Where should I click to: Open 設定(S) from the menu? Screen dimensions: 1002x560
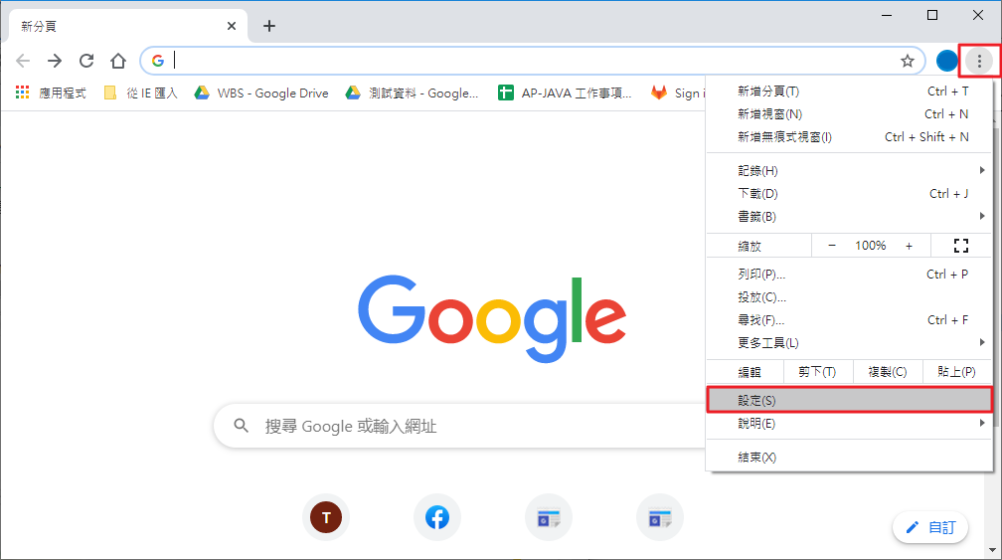(x=850, y=400)
